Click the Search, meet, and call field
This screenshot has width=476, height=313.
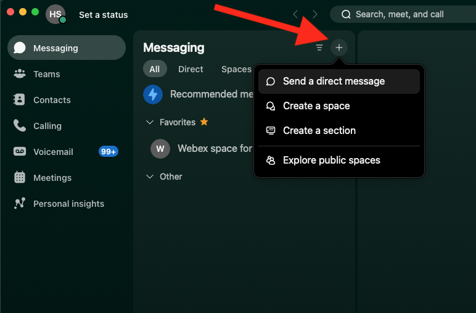[x=400, y=14]
